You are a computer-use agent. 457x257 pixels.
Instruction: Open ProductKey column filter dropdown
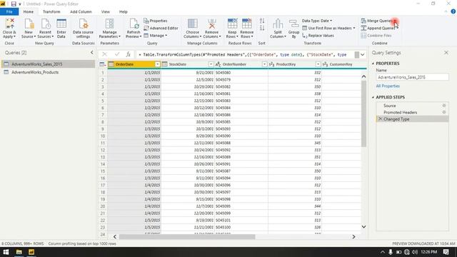[x=318, y=64]
